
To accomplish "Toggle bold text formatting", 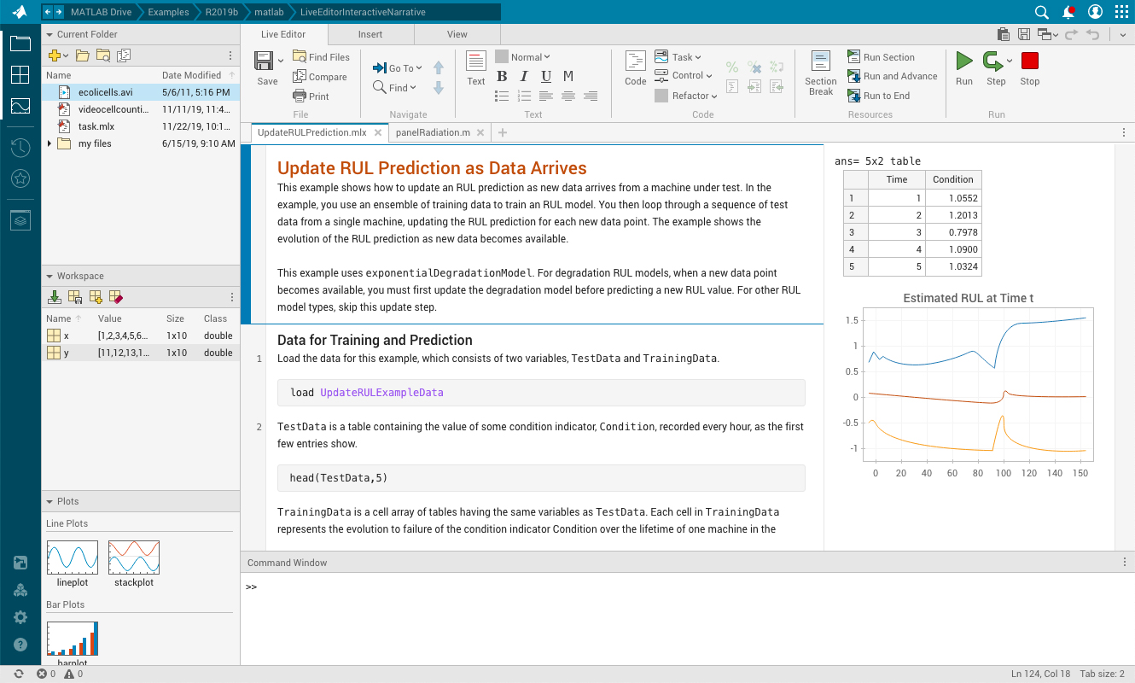I will (502, 77).
